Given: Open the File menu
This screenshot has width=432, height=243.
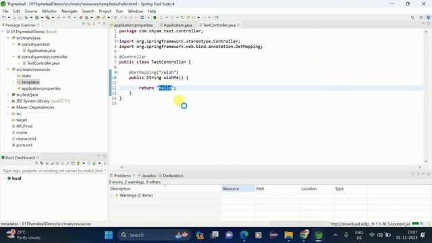Looking at the screenshot, I should coord(5,11).
